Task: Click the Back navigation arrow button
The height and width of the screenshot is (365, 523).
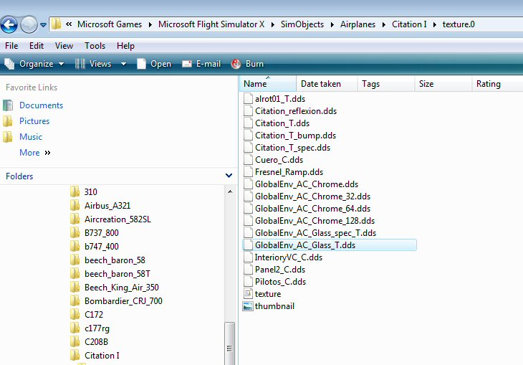Action: coord(9,25)
